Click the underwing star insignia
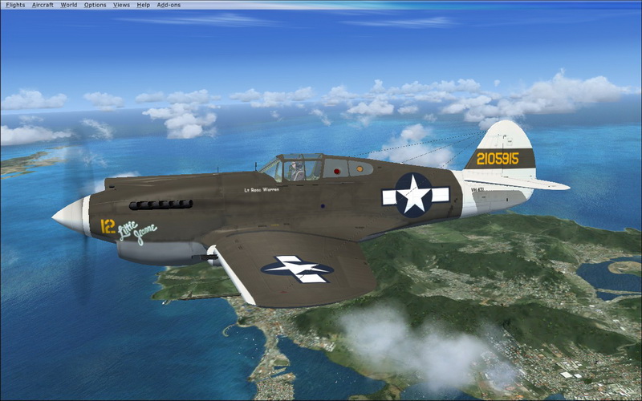642x401 pixels. 297,269
